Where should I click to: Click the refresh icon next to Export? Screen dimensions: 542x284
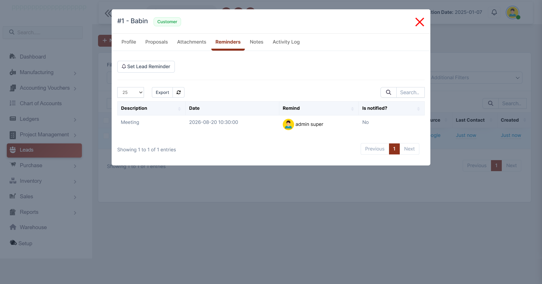178,92
